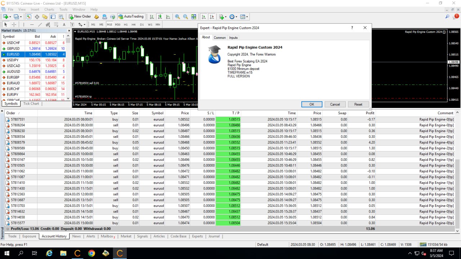Viewport: 461px width, 259px height.
Task: Open the new chart dropdown arrow
Action: [10, 17]
